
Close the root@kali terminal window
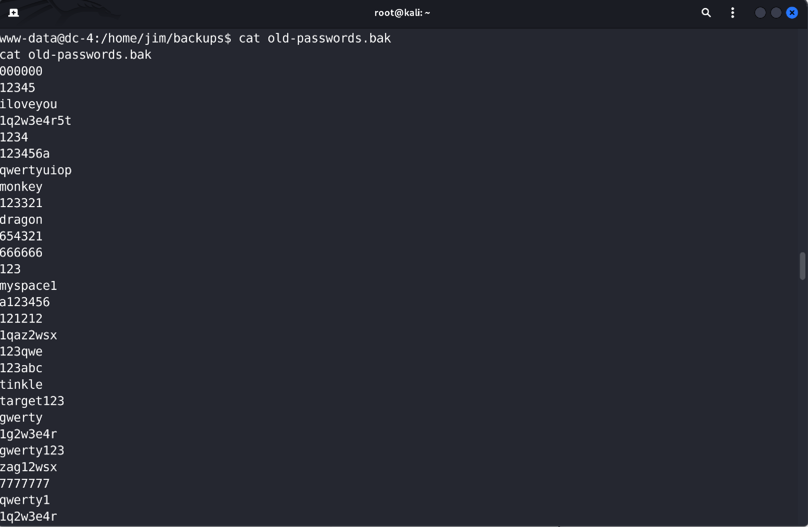coord(792,13)
